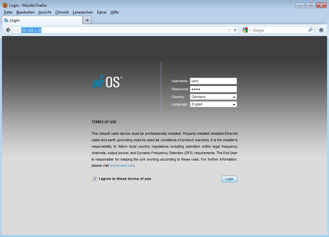Click the Google search engine icon
Image resolution: width=329 pixels, height=237 pixels.
pyautogui.click(x=245, y=30)
